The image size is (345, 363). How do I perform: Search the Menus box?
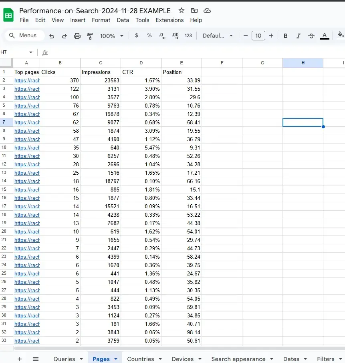click(x=24, y=36)
